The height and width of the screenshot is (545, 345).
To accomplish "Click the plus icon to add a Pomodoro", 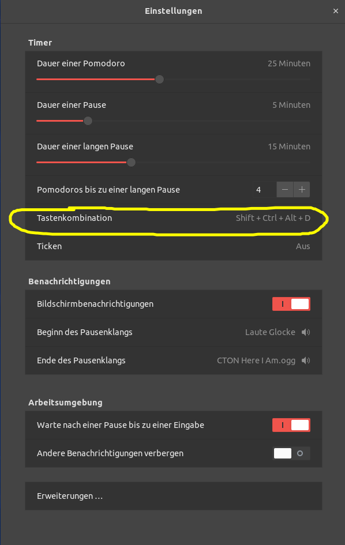I will (301, 189).
